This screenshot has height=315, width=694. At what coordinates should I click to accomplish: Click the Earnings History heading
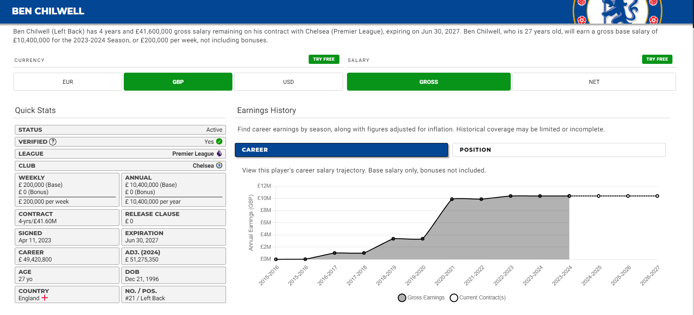tap(267, 111)
